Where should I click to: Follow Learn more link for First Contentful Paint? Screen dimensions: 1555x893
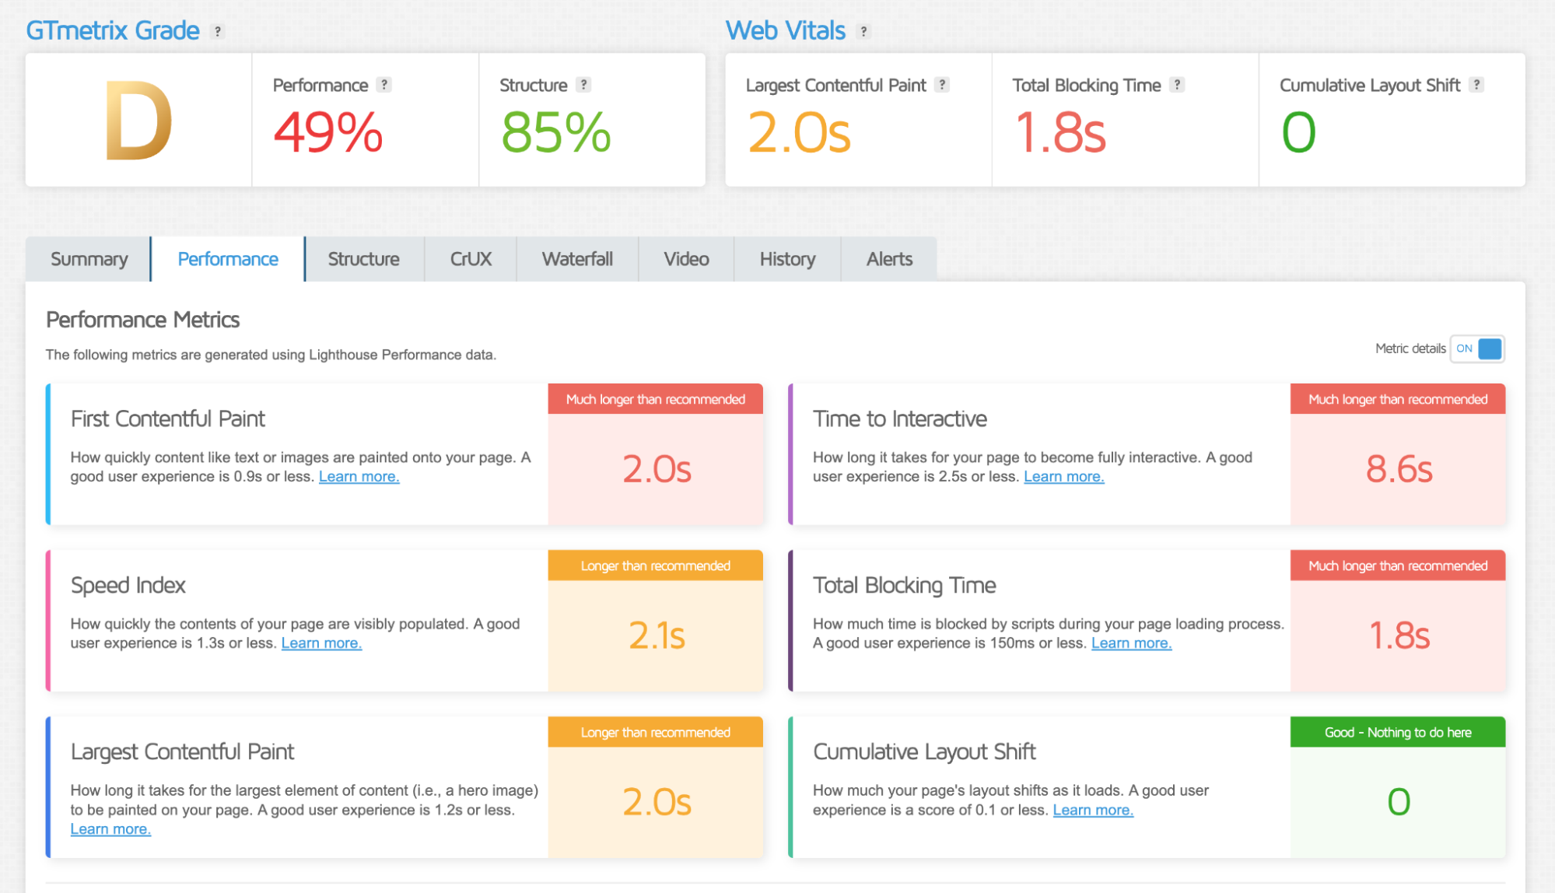(x=359, y=477)
